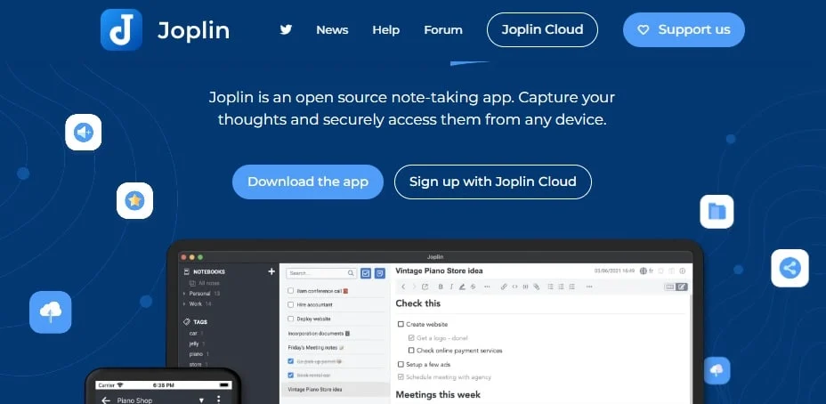Open three-dot menu on phone header

219,400
